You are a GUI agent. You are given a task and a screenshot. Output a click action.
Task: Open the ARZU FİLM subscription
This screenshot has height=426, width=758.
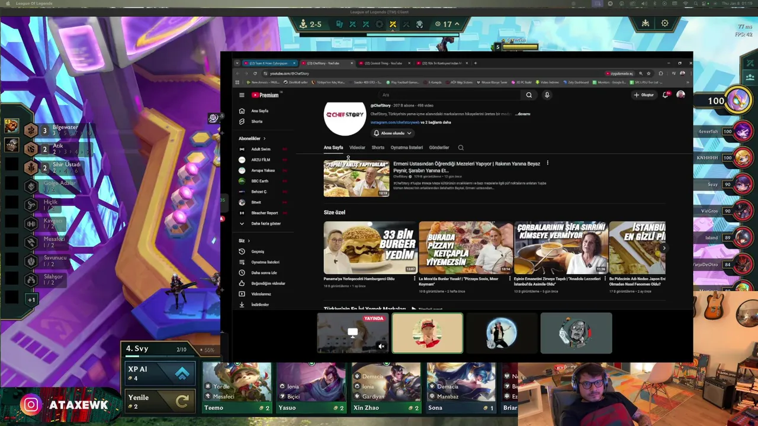tap(261, 160)
